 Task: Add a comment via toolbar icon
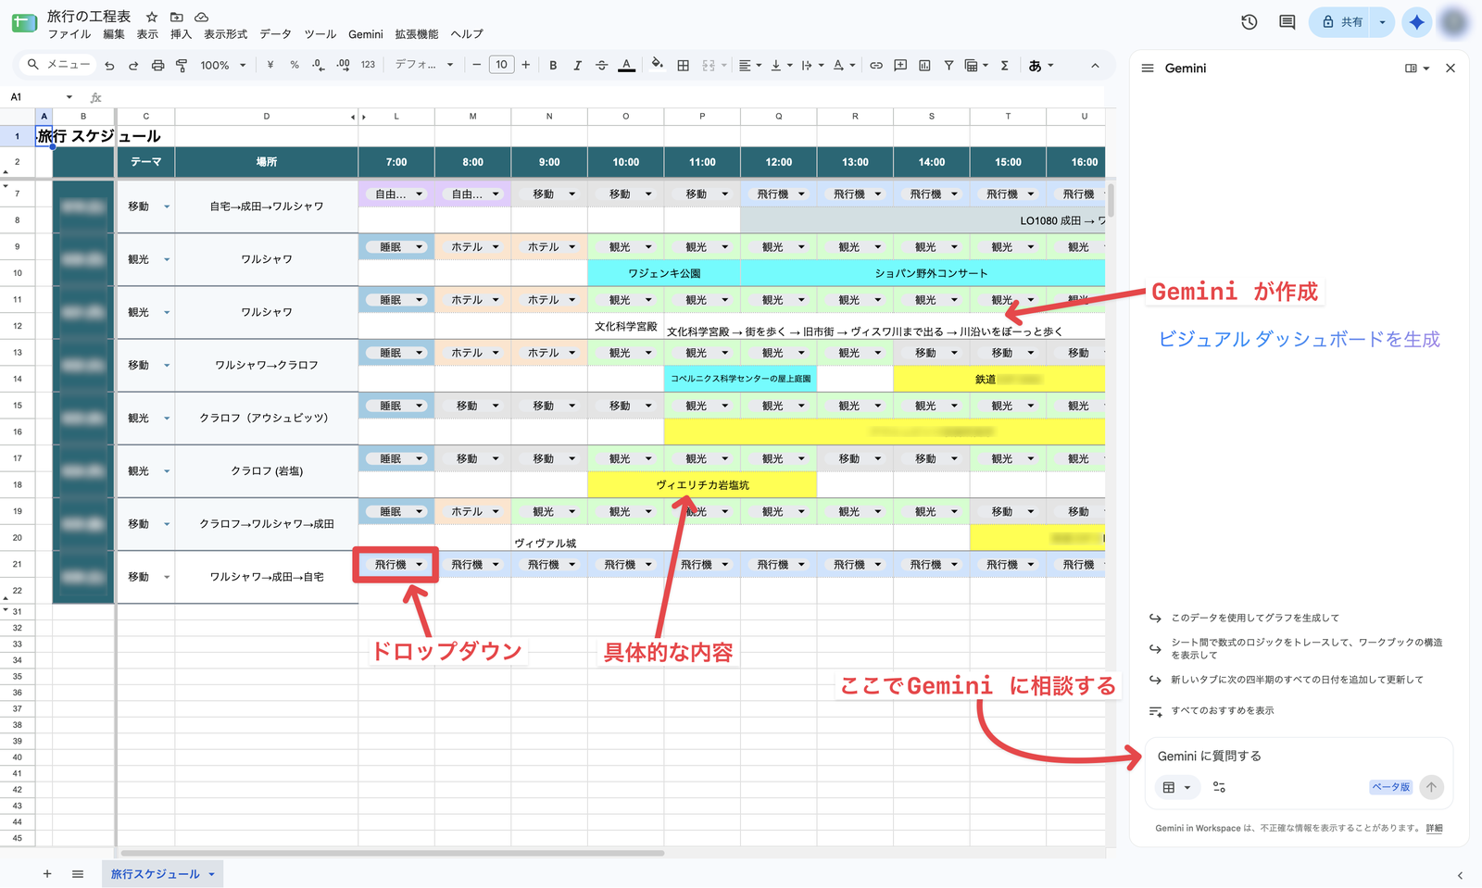point(900,65)
